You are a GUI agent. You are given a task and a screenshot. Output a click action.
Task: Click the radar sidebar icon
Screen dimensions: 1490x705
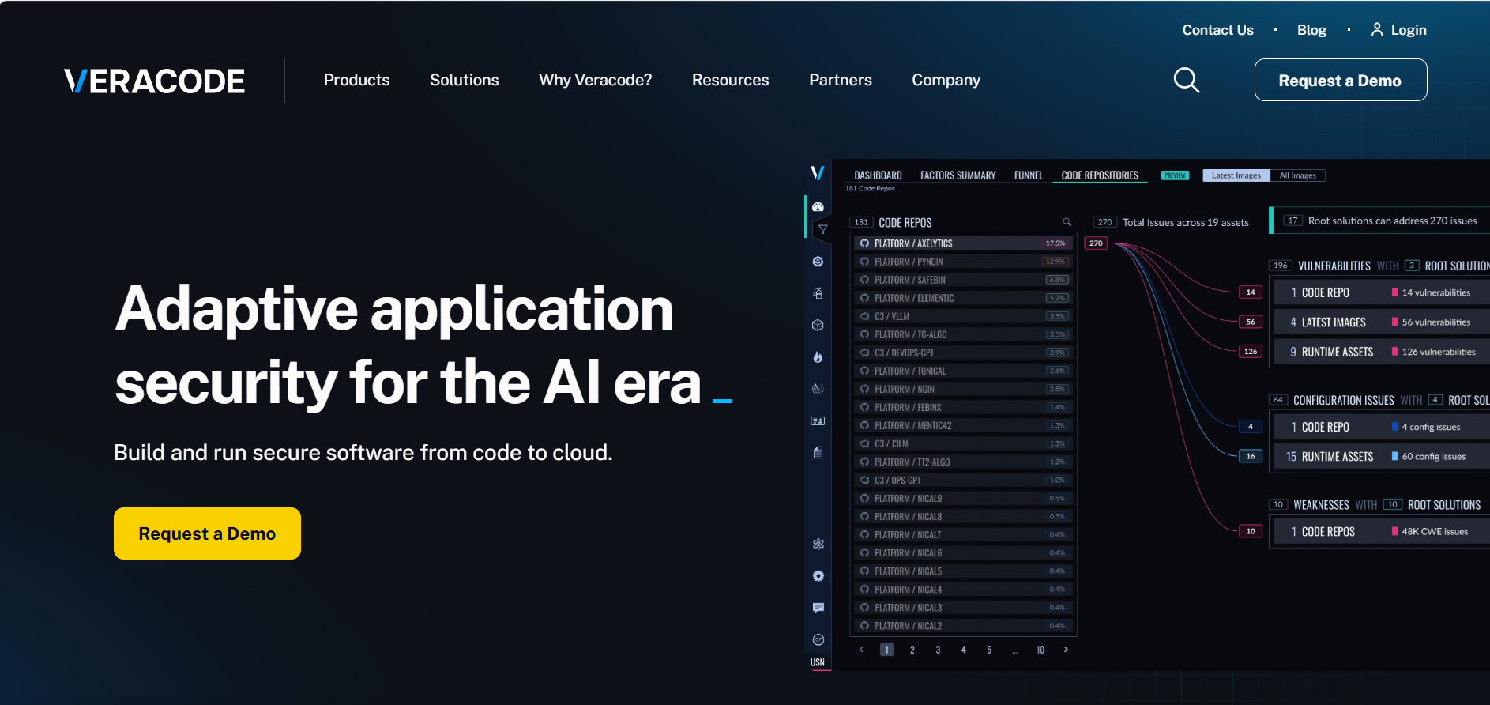(x=818, y=389)
